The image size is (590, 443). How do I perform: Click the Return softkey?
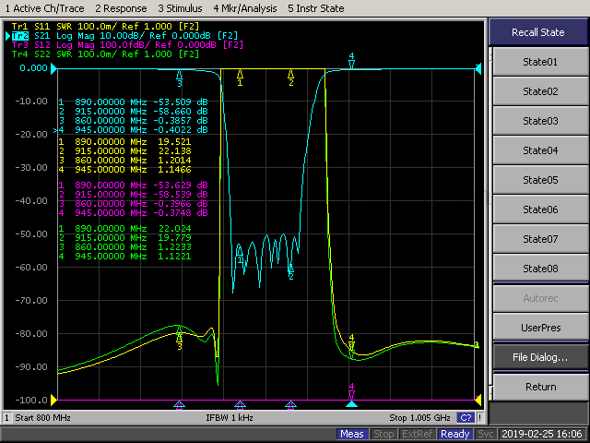point(540,387)
